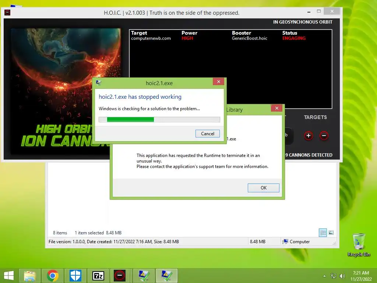
Task: Click the File version details status text
Action: 114,242
